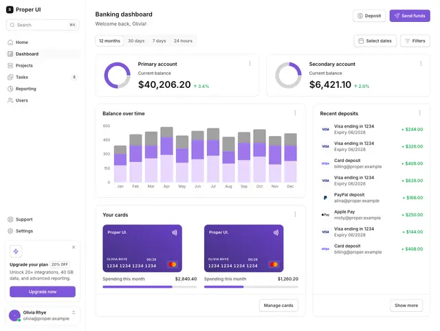The height and width of the screenshot is (331, 440).
Task: Click the Show more button
Action: tap(406, 306)
